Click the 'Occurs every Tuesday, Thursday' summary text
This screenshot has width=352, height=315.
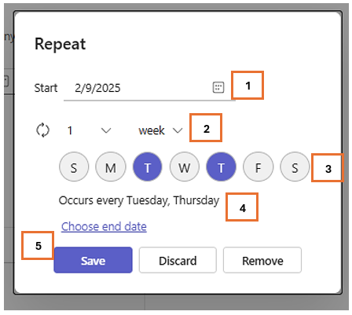coord(139,201)
